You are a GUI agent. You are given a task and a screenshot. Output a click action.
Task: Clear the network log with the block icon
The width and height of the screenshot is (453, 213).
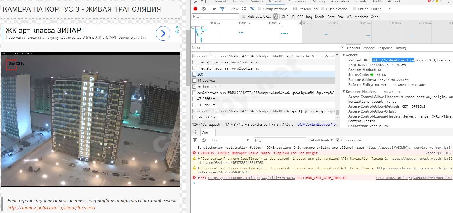point(204,9)
